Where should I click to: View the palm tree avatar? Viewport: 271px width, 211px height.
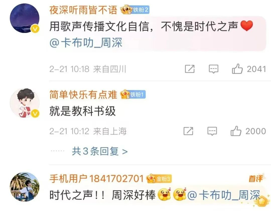[x=24, y=187]
